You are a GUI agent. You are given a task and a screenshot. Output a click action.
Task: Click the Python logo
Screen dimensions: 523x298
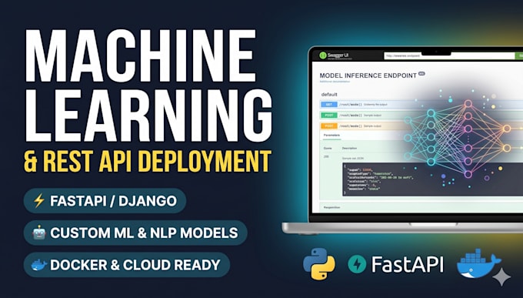319,263
